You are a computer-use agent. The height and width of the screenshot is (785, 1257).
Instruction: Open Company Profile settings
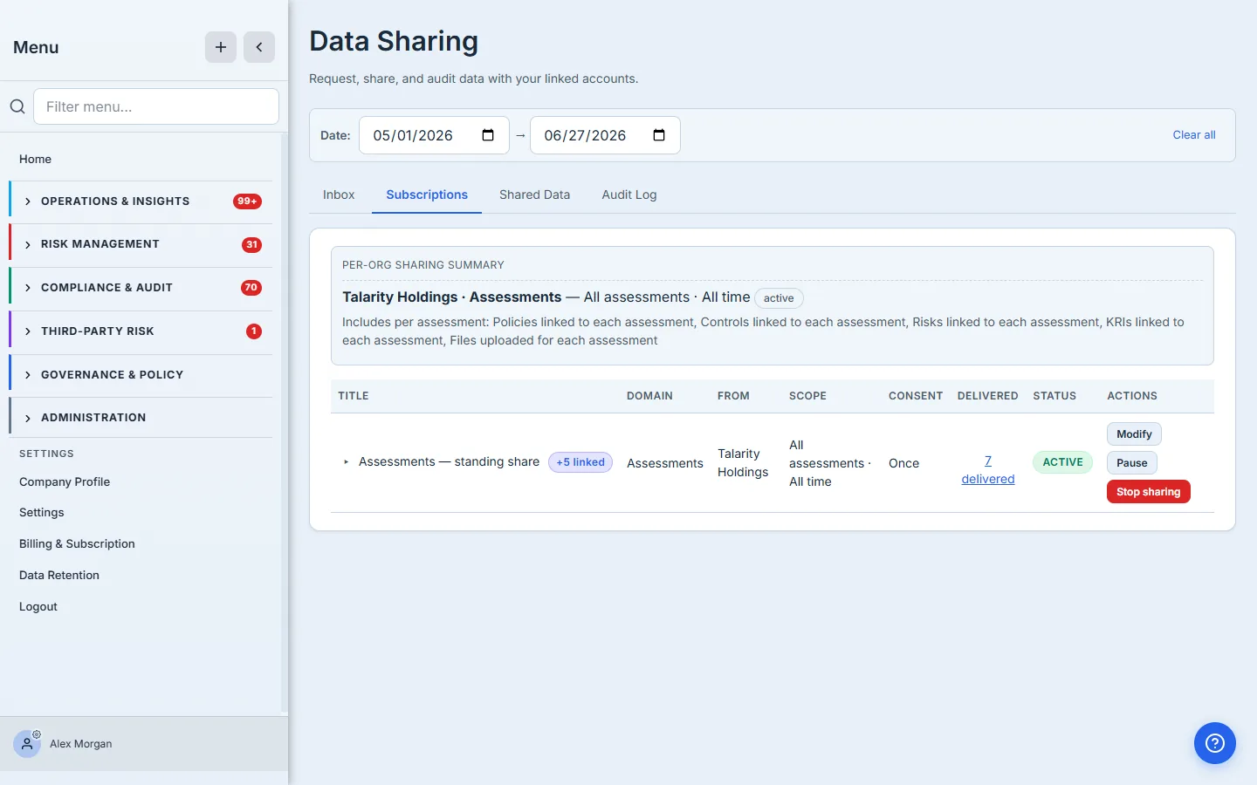tap(65, 481)
